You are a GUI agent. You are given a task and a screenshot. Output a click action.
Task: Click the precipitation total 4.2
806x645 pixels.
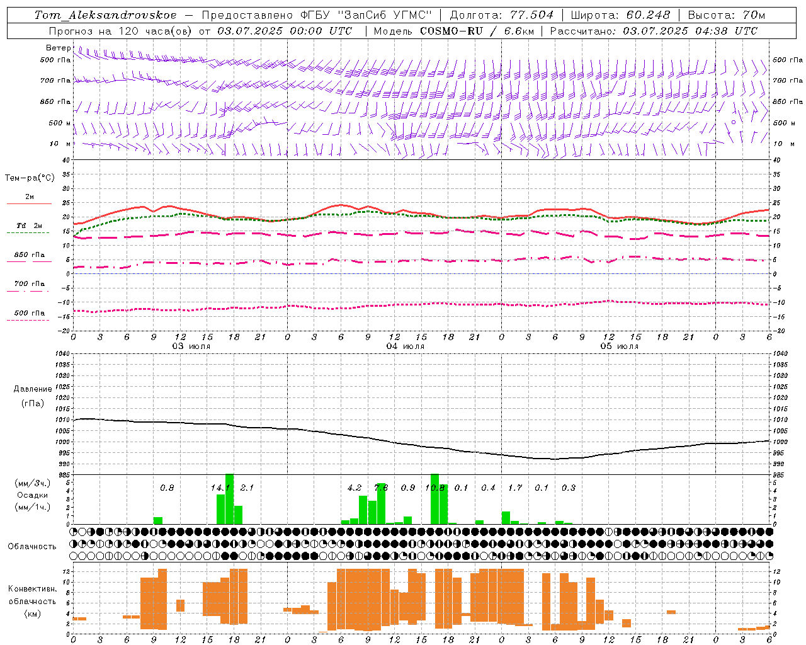(355, 488)
